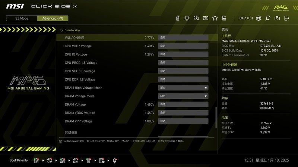The height and width of the screenshot is (167, 298).
Task: Expand DRAM High Voltage Mode dropdown
Action: coord(183,88)
